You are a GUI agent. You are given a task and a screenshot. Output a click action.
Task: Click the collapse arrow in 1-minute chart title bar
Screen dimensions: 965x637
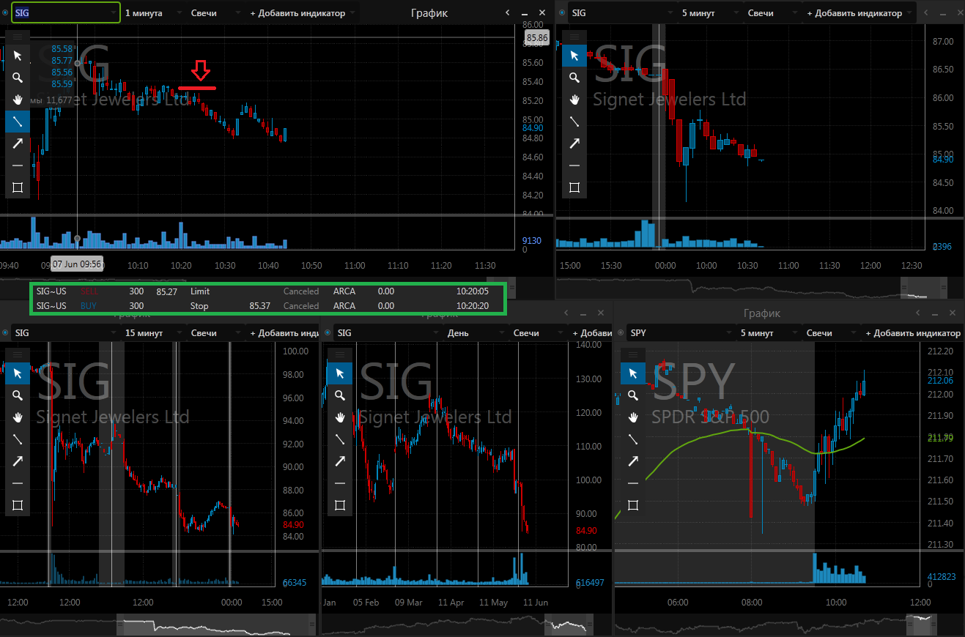[x=508, y=13]
